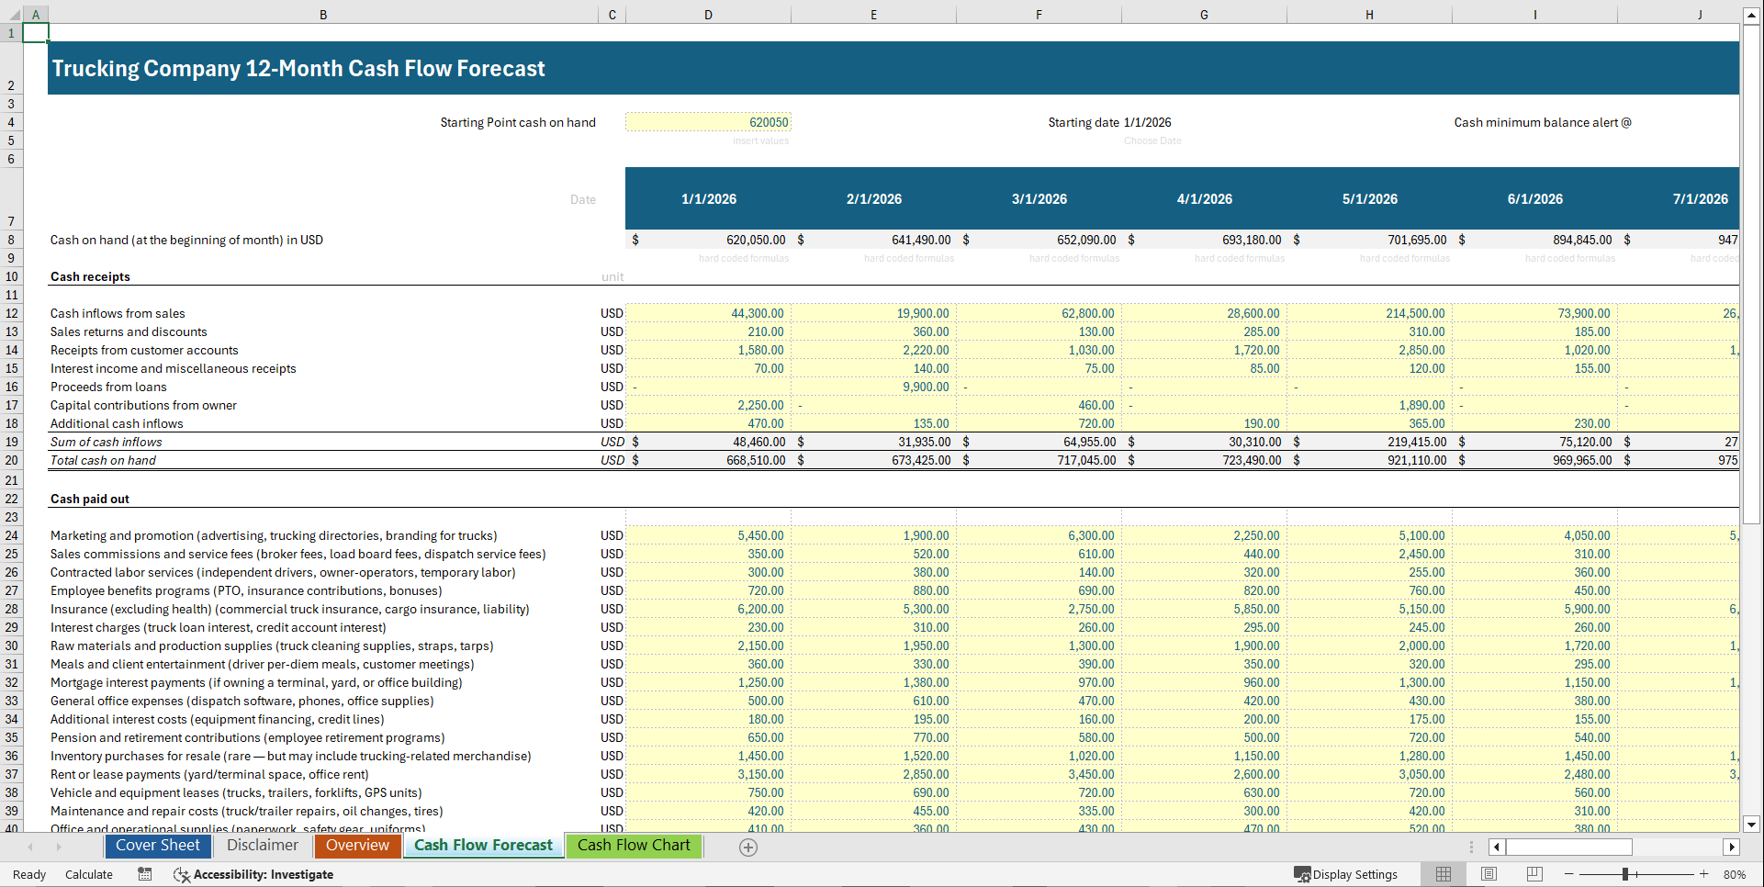Click the macro recording icon near Ready

144,874
